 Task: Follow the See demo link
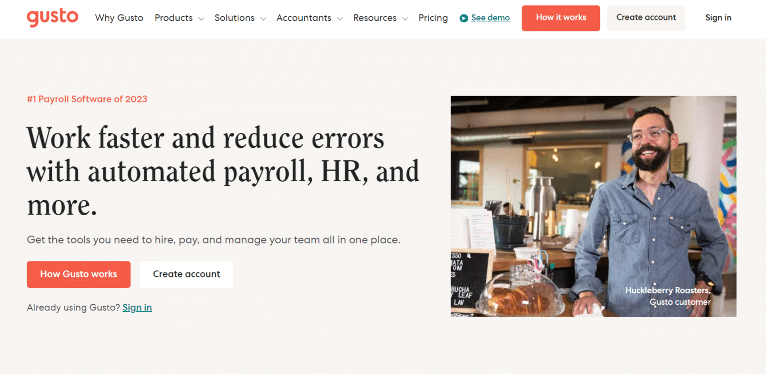click(x=490, y=18)
